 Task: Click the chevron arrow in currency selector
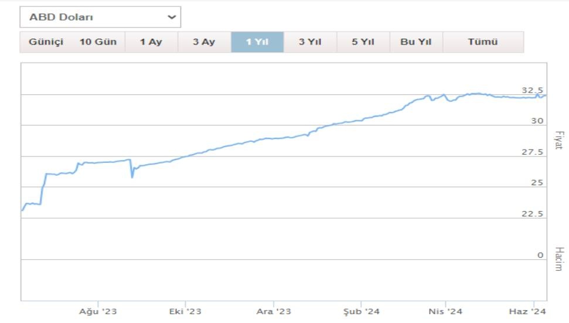(x=172, y=17)
